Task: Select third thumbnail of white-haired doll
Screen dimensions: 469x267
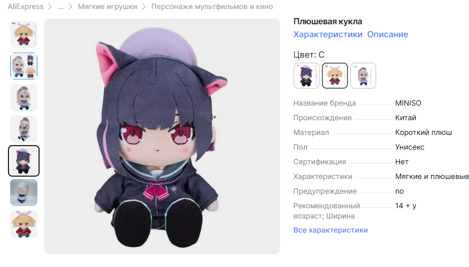Action: 24,98
